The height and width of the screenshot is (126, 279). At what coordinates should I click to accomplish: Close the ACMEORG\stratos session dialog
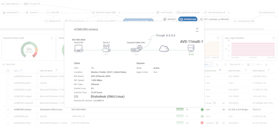(x=197, y=29)
